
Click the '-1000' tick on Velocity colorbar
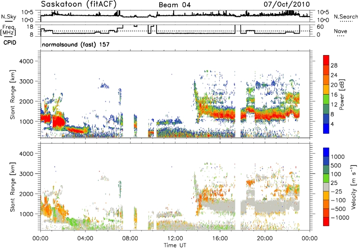(x=340, y=218)
